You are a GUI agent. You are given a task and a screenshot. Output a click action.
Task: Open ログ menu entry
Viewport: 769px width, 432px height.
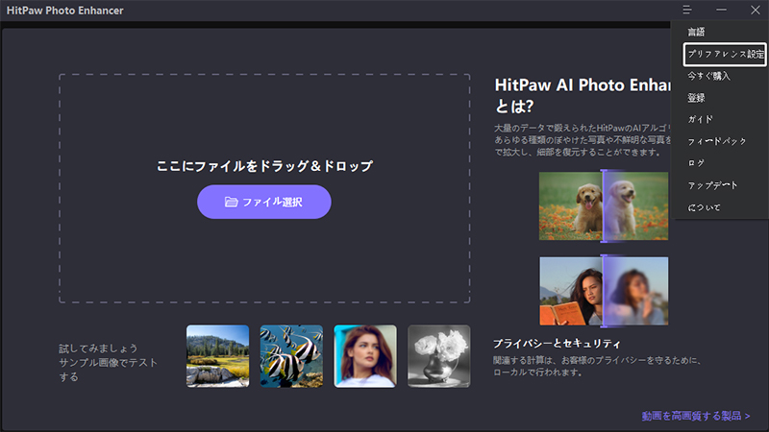click(x=695, y=163)
